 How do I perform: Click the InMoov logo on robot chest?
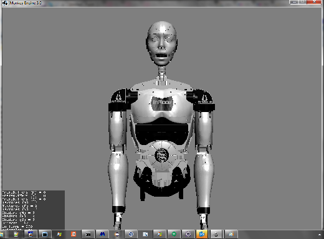tap(162, 103)
